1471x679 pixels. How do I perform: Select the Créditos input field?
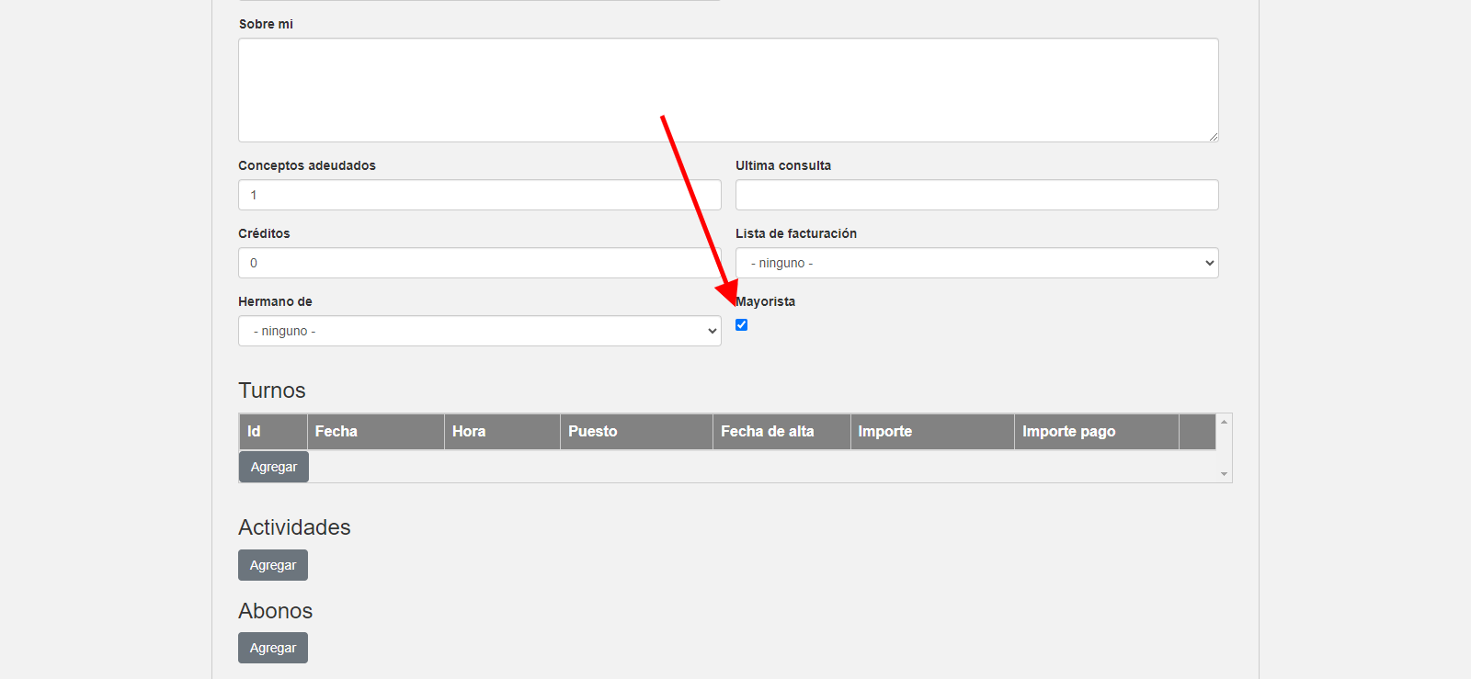click(479, 263)
